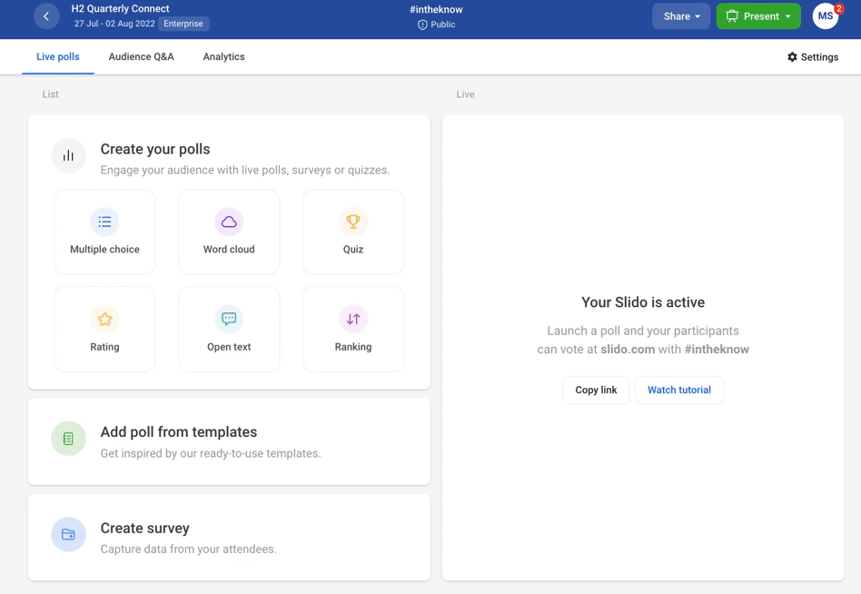Screen dimensions: 861x594
Task: Expand the Present dropdown arrow
Action: click(788, 16)
